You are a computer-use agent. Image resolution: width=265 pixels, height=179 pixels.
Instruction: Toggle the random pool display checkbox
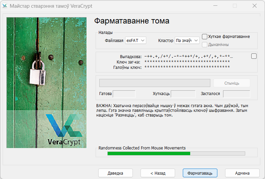[x=254, y=56]
